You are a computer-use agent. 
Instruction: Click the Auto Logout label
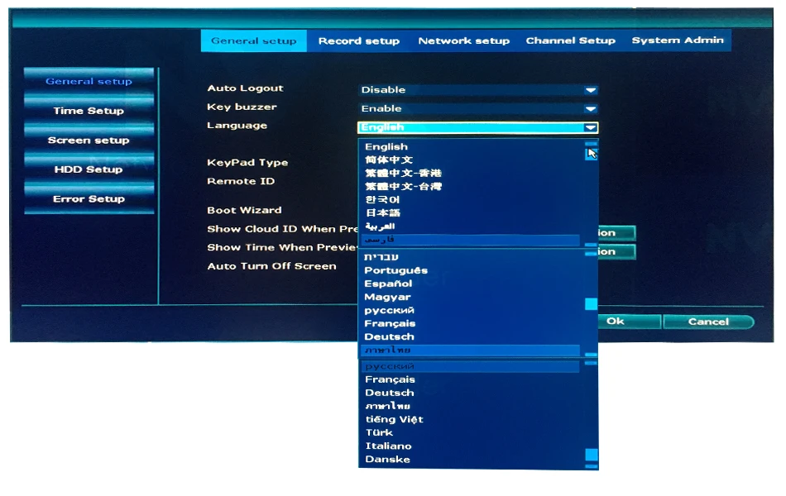coord(245,88)
